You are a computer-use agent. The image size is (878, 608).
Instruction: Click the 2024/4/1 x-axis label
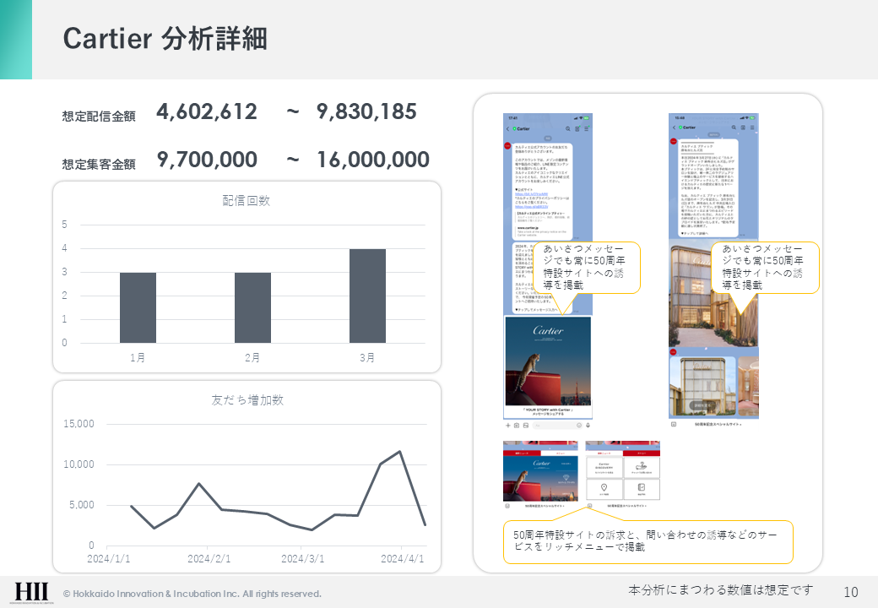pos(402,559)
